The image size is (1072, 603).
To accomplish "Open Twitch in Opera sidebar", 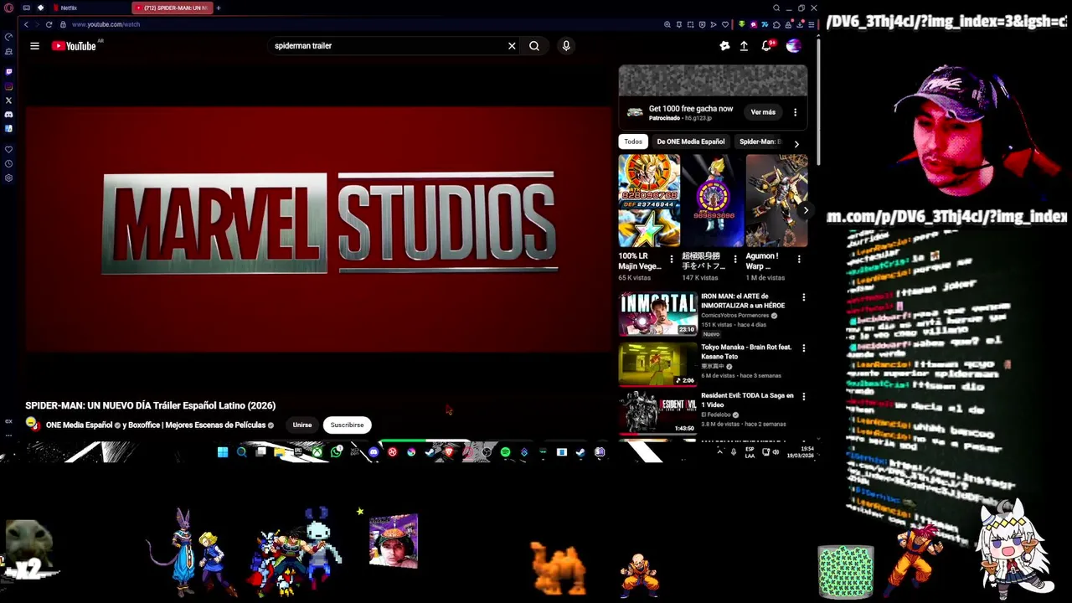I will 8,72.
